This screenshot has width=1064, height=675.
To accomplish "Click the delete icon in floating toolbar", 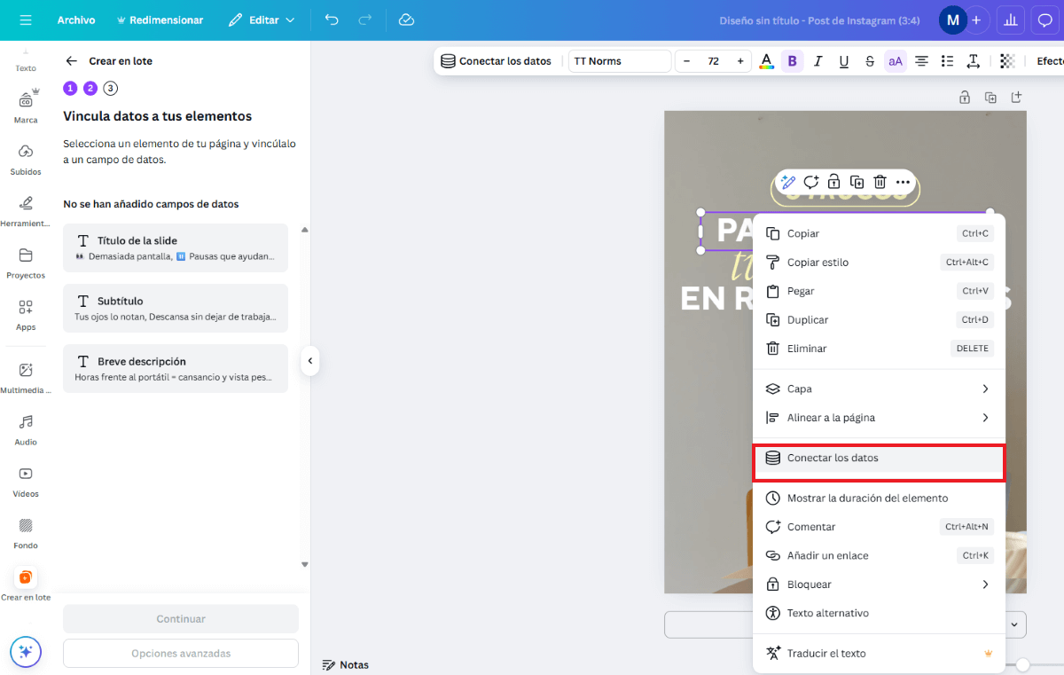I will point(879,181).
